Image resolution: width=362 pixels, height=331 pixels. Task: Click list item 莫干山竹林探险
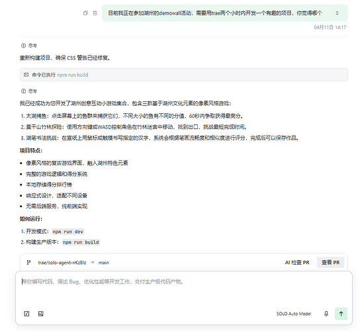click(x=134, y=127)
